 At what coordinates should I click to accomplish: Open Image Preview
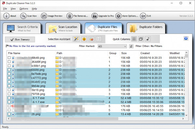52,16
